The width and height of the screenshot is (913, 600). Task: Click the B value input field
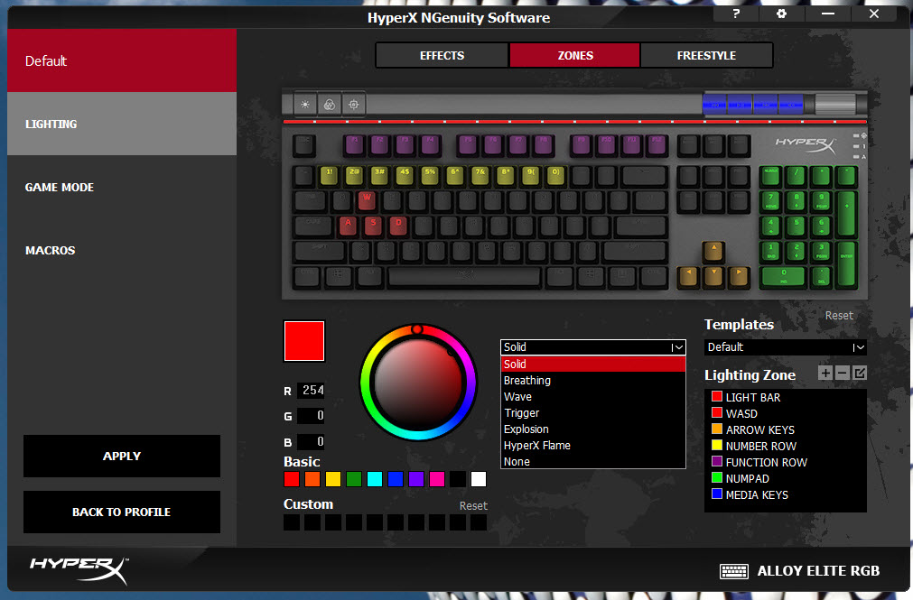[x=312, y=442]
